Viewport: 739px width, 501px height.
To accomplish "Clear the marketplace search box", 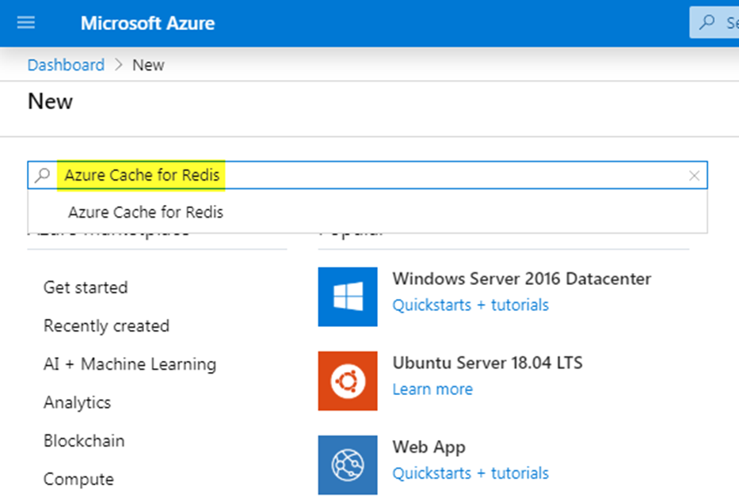I will (694, 176).
